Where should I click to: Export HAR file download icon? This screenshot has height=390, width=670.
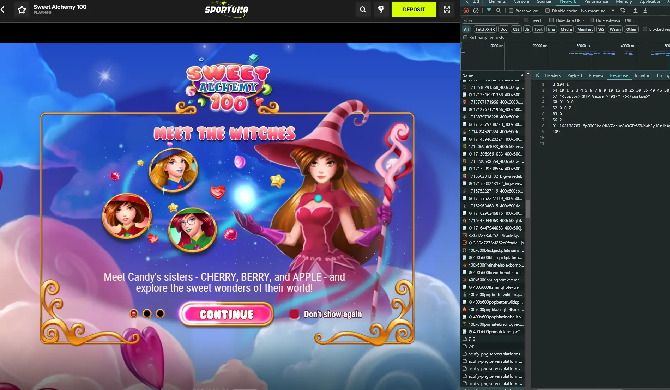(645, 11)
